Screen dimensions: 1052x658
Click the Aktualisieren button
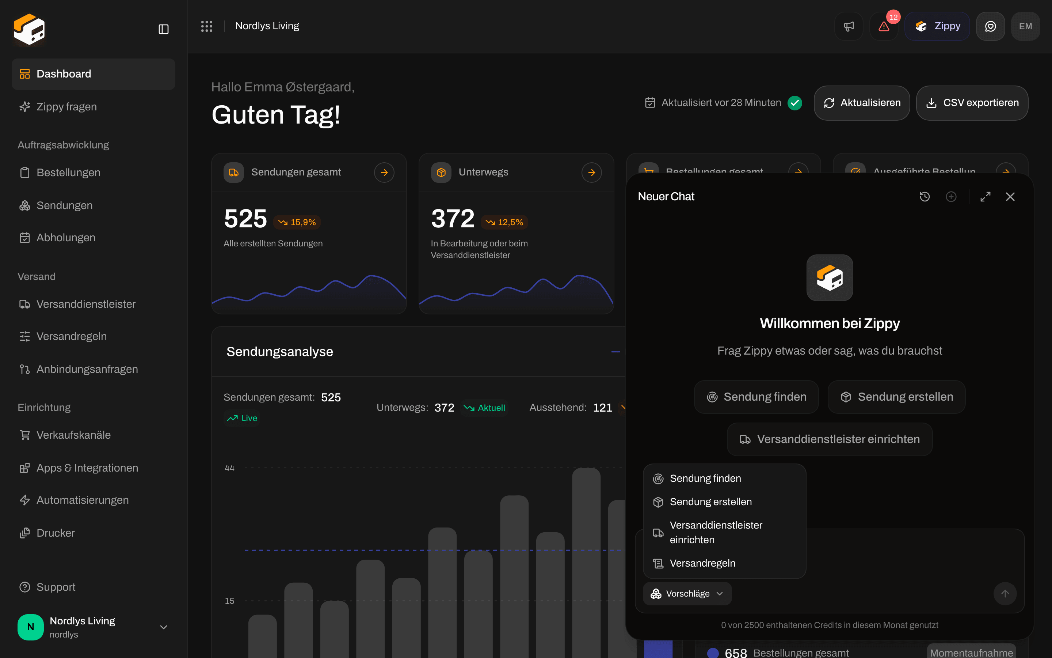click(862, 103)
